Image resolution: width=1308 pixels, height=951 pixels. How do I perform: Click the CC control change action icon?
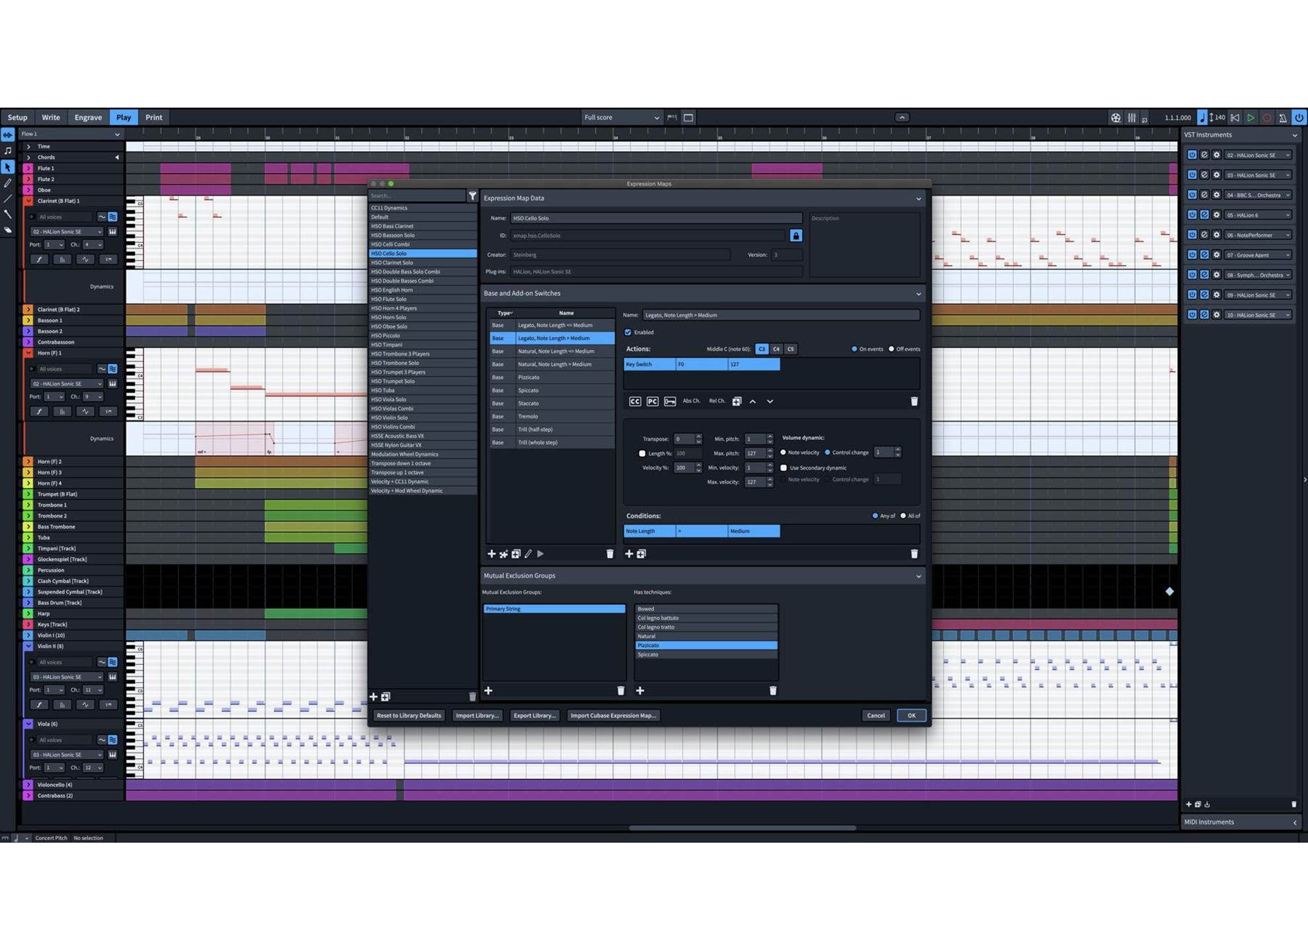pos(635,402)
